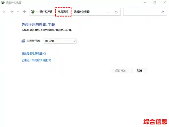Click the control panel search field
Viewport: 169px width, 127px height.
(x=145, y=12)
